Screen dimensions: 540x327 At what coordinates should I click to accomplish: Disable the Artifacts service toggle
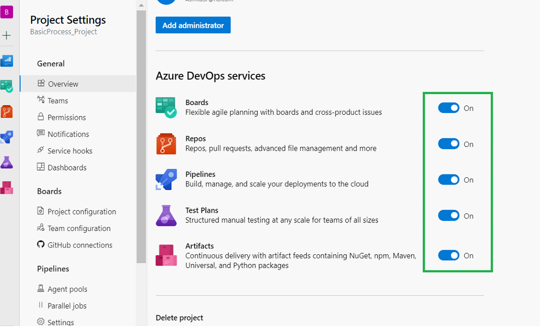448,255
